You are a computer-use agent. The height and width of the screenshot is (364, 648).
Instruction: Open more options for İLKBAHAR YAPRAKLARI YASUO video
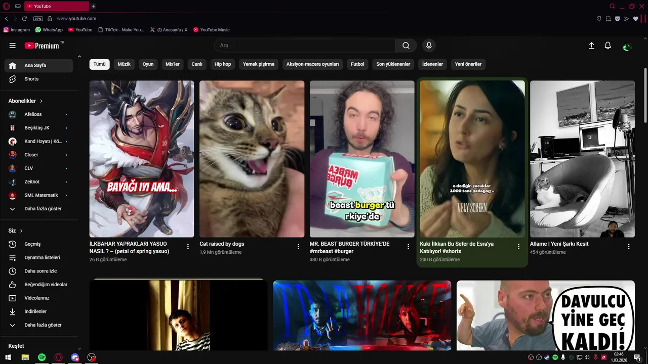pyautogui.click(x=188, y=246)
